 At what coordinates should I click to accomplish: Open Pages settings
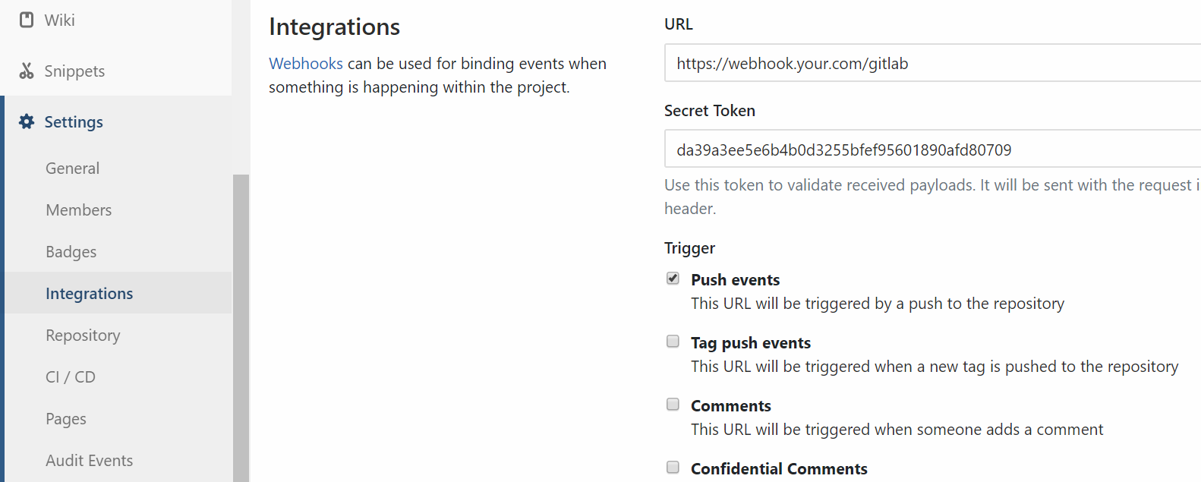[x=66, y=419]
